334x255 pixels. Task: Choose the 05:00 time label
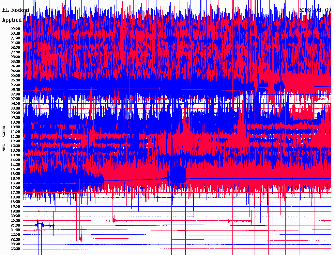click(x=15, y=76)
